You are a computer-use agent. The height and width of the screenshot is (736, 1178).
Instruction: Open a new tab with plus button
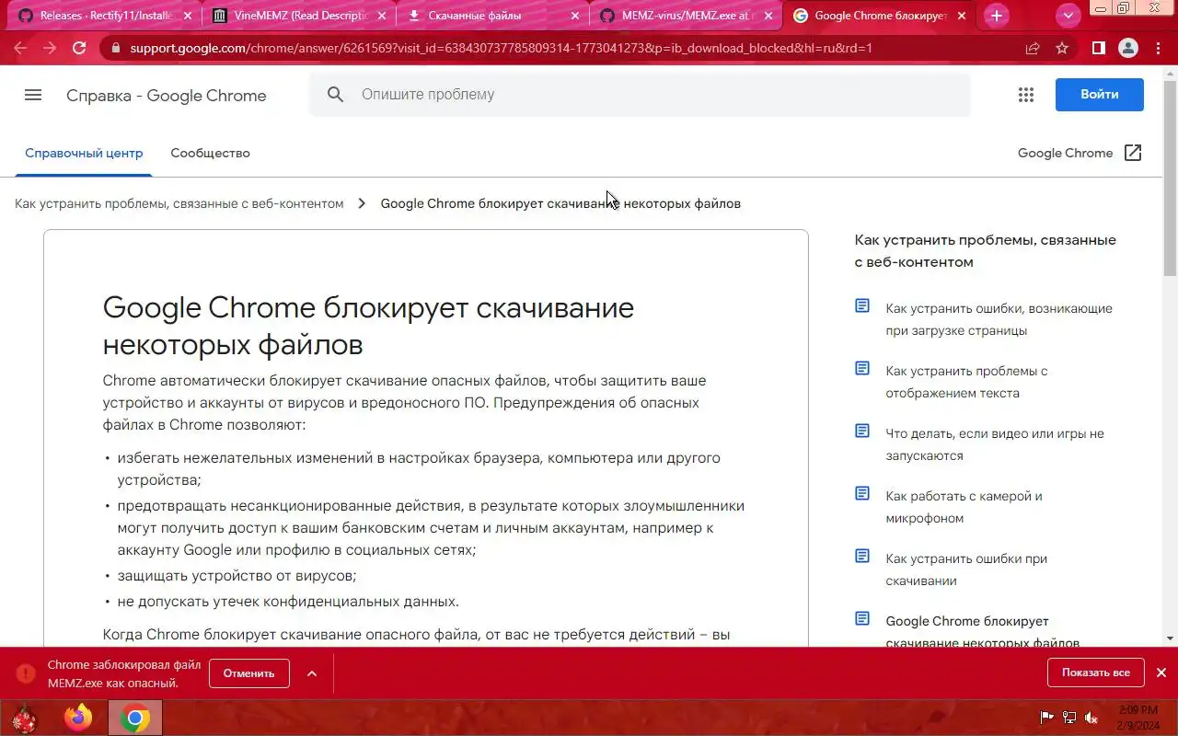[x=996, y=16]
